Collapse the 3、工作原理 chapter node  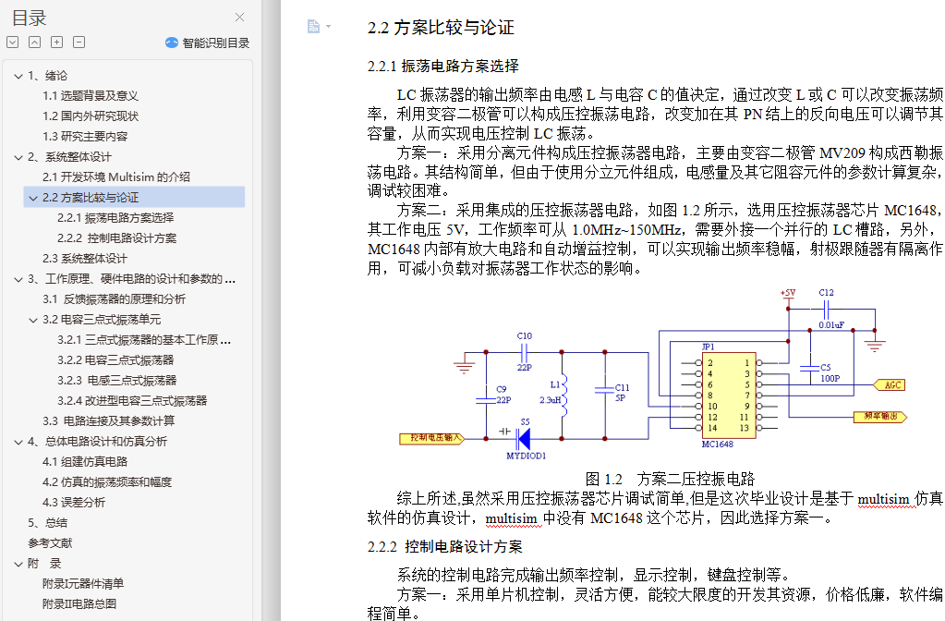click(x=18, y=279)
